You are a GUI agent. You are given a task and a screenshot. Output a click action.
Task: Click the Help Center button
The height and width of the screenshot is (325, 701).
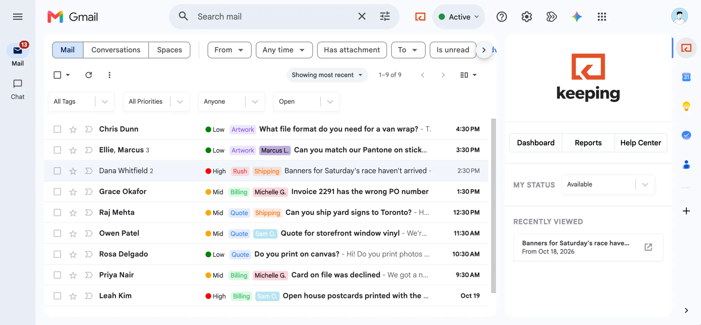click(641, 143)
